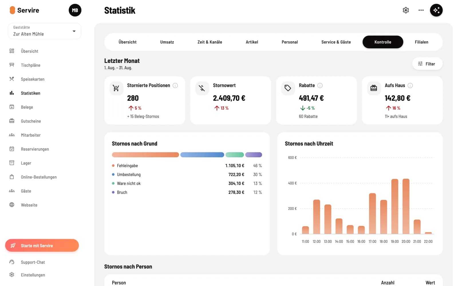Click the green Ware nicht ok segment
Screen dimensions: 458x286
tap(235, 155)
